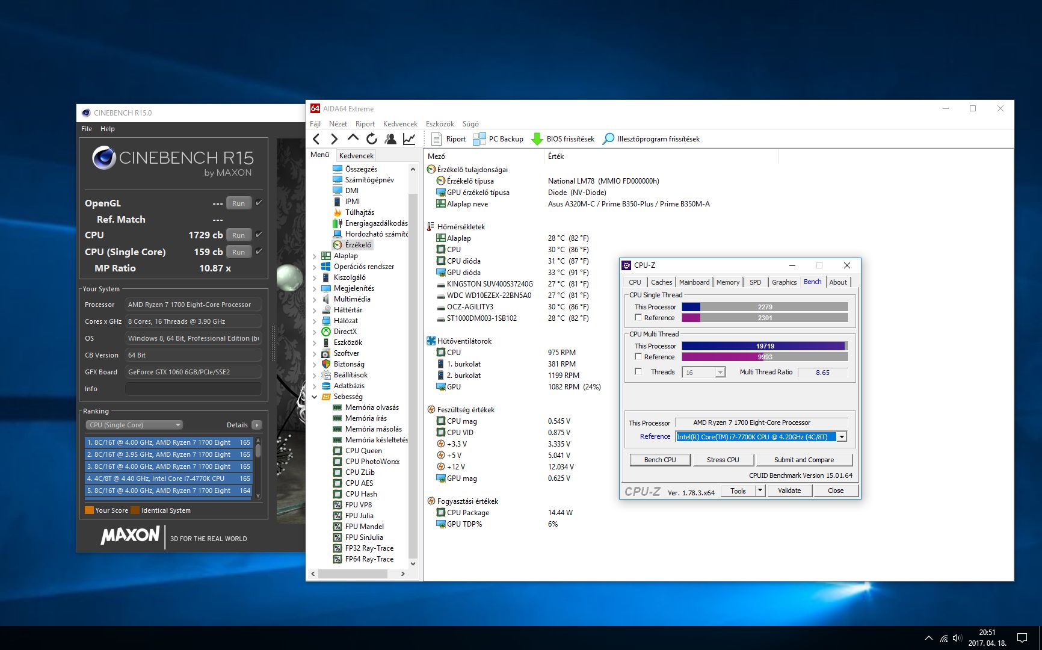The image size is (1042, 650).
Task: Click BIOS frissítések download icon
Action: point(537,139)
